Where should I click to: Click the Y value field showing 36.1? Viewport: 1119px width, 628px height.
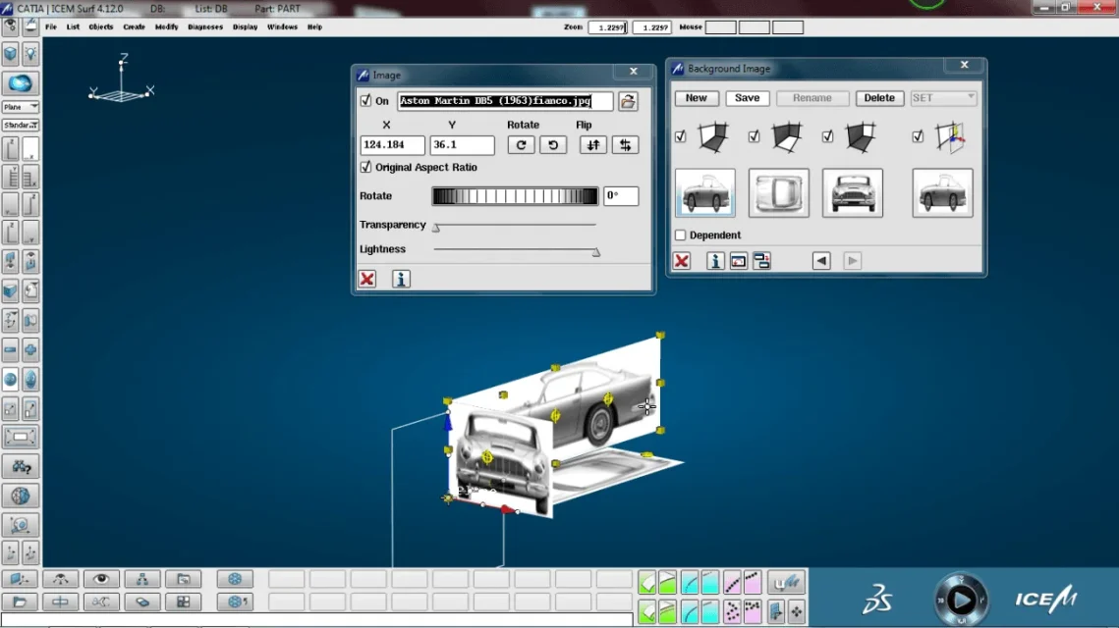pos(462,144)
